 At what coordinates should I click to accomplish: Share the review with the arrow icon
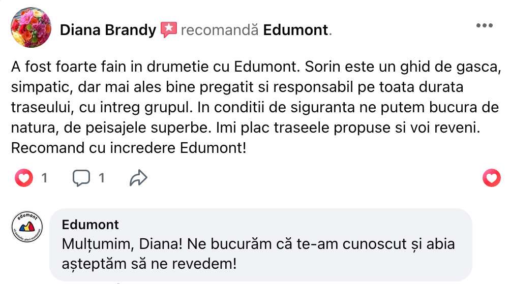click(138, 177)
